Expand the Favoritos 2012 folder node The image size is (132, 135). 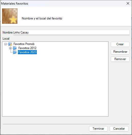(10, 48)
